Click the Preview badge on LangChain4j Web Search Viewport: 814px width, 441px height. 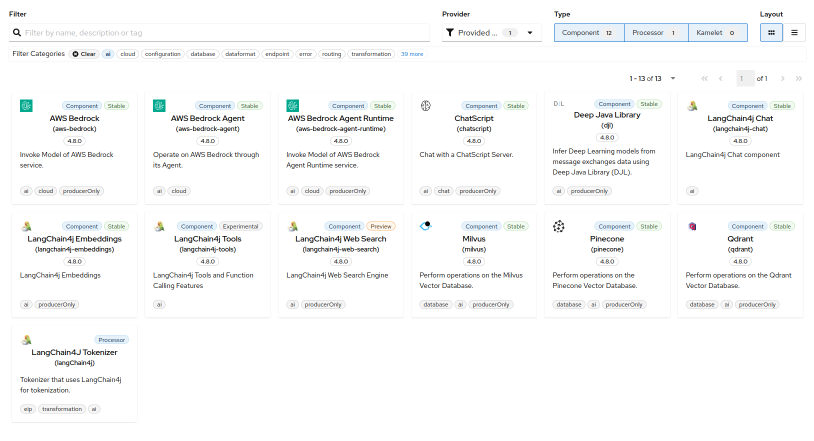pyautogui.click(x=380, y=226)
